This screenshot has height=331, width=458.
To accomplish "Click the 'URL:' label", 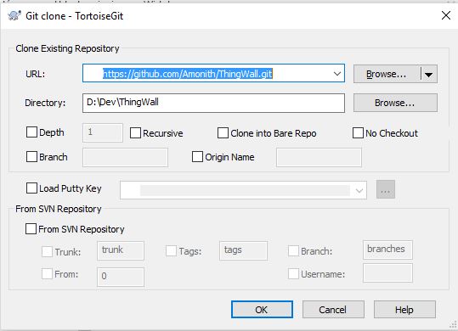I will pos(36,74).
